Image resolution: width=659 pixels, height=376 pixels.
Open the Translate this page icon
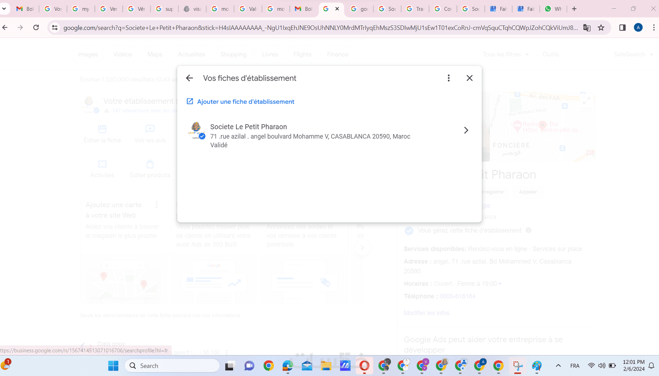587,28
